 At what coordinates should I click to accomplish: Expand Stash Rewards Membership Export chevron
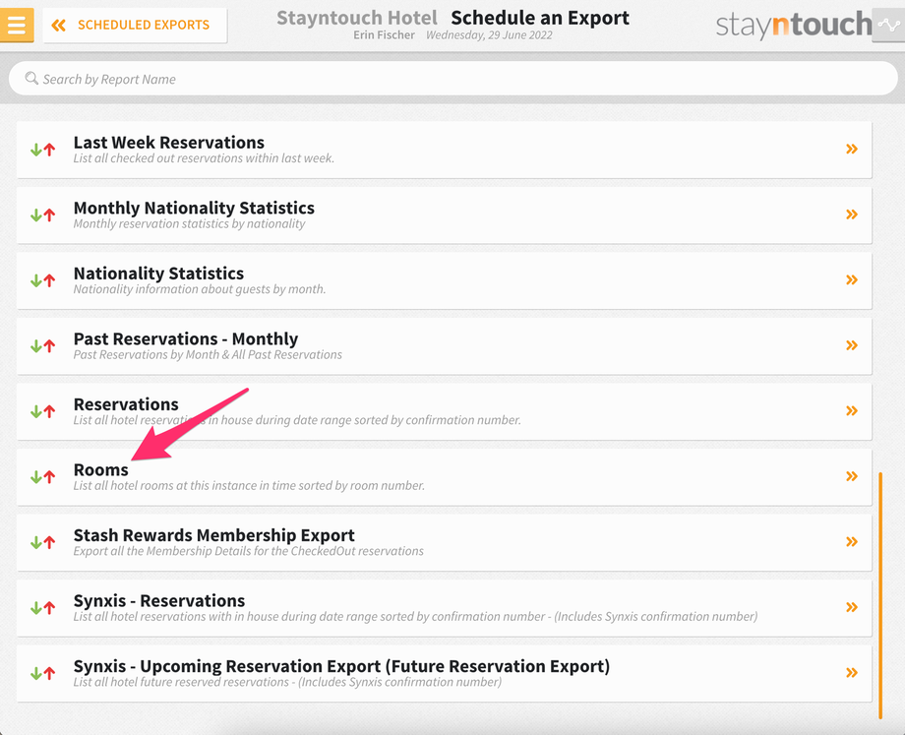(x=851, y=541)
